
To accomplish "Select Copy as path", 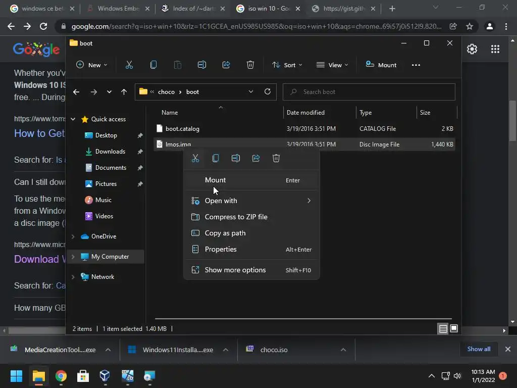I will 251,233.
